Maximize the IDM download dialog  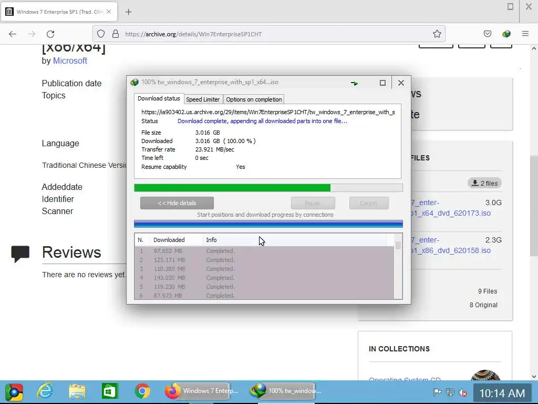pyautogui.click(x=382, y=83)
